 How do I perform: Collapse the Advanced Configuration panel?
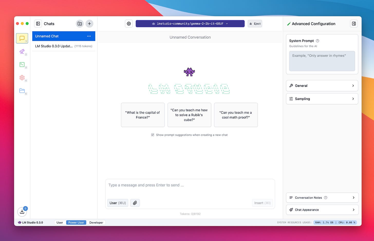point(354,24)
